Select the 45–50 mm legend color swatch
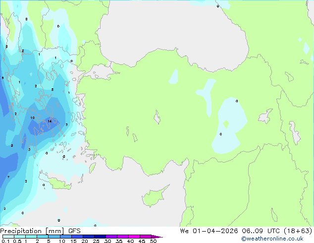The width and height of the screenshot is (314, 243). 146,237
